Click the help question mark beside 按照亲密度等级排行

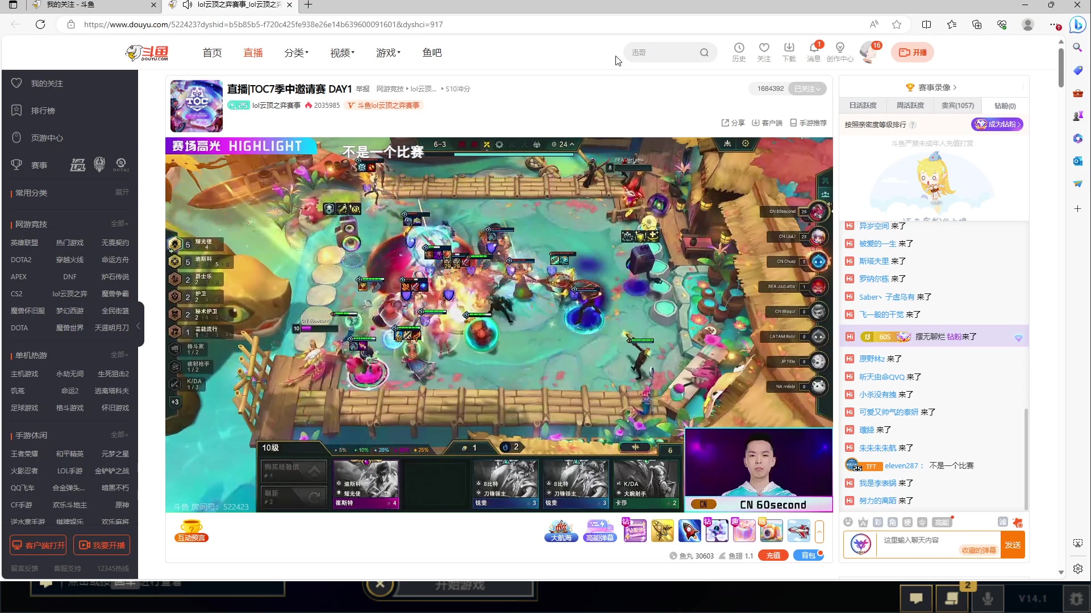pyautogui.click(x=913, y=125)
